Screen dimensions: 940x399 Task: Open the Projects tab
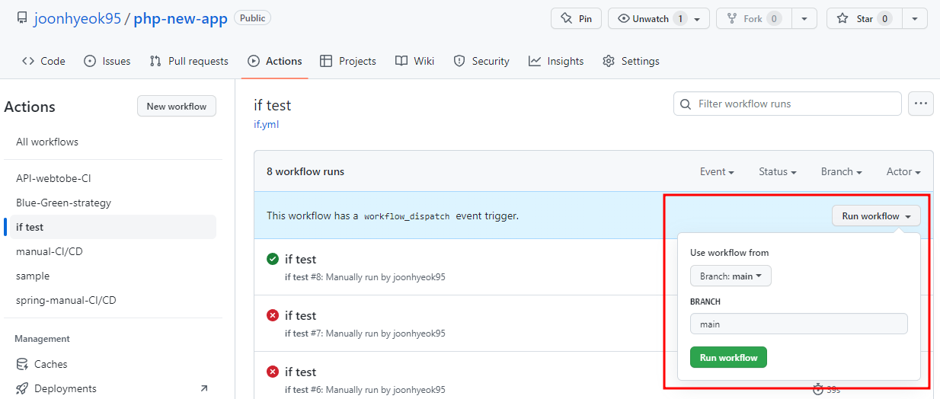pos(348,61)
